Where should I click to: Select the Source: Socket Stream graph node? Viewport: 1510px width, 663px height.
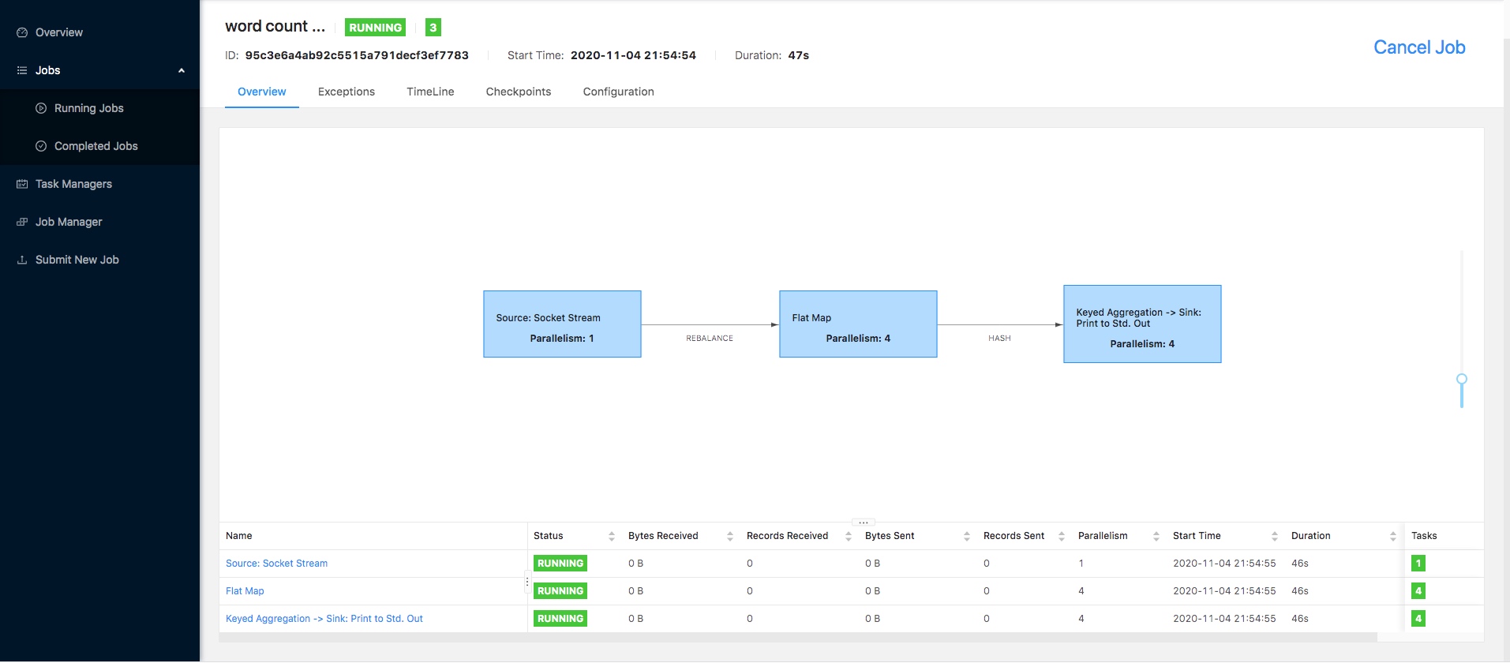(x=562, y=324)
